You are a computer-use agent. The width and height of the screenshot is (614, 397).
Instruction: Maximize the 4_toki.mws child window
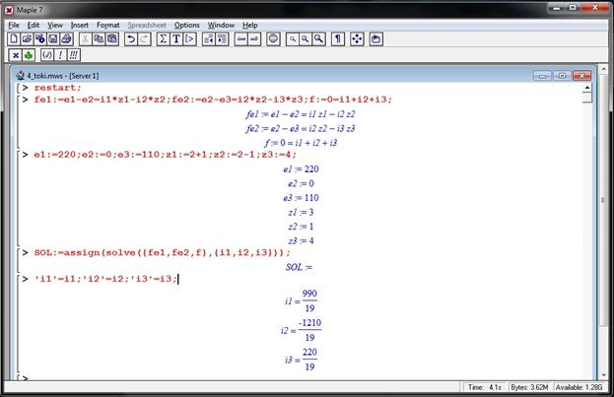pyautogui.click(x=562, y=76)
